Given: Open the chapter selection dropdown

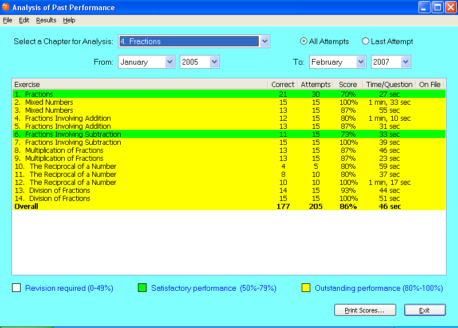Looking at the screenshot, I should 264,41.
